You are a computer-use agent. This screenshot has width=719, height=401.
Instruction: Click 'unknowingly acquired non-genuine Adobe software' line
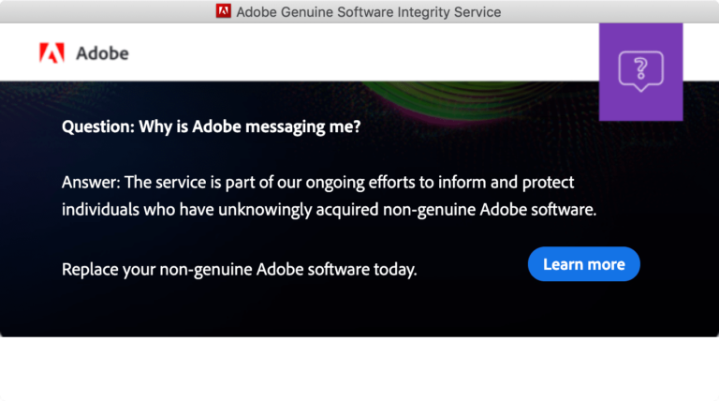click(x=374, y=209)
